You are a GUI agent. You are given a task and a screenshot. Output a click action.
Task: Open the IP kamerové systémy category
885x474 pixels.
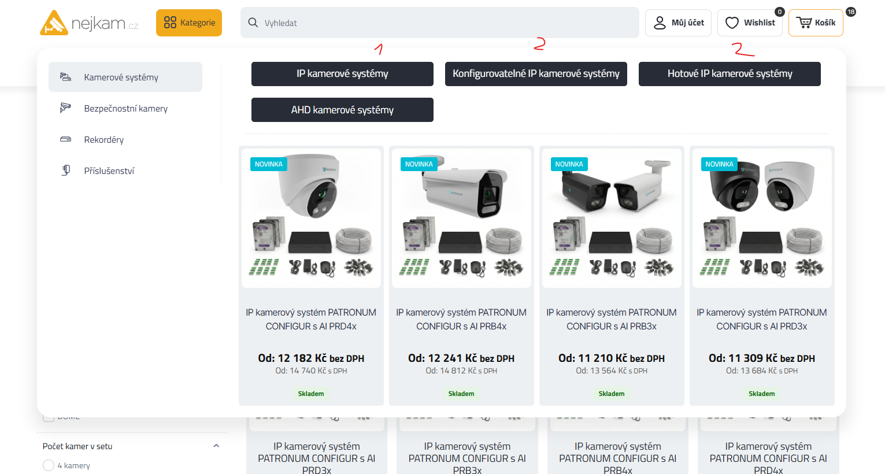pos(342,74)
